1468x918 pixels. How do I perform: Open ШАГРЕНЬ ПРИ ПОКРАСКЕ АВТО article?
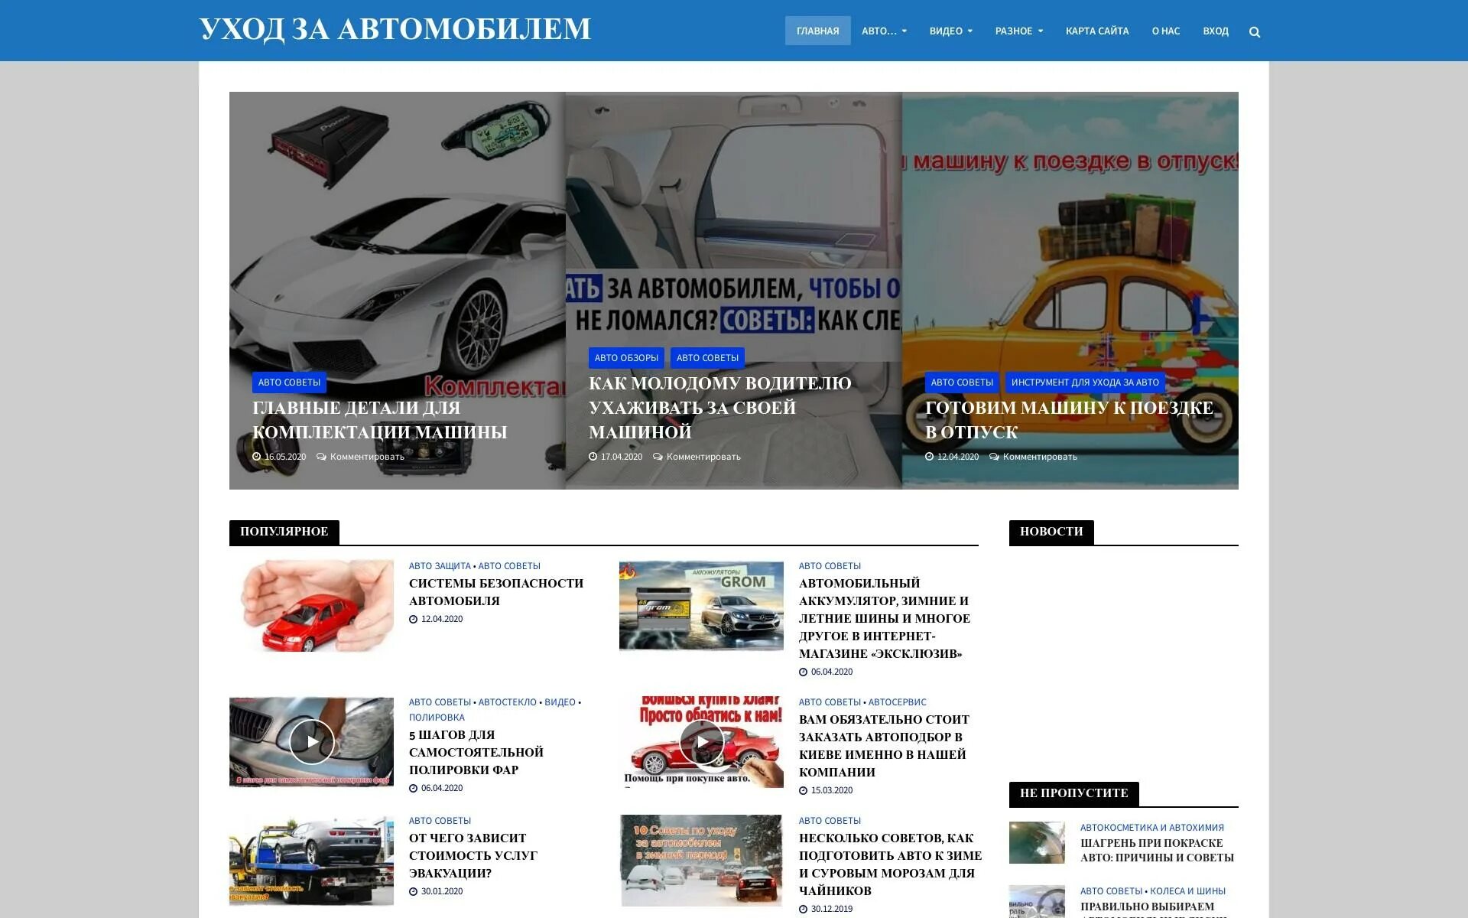coord(1157,850)
